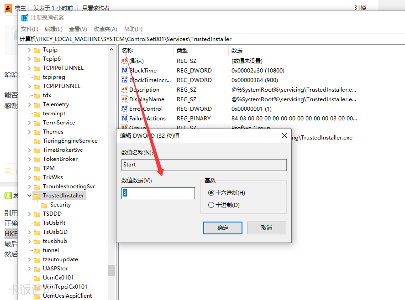Open the 帮助(H) menu
405x300 pixels.
point(133,29)
